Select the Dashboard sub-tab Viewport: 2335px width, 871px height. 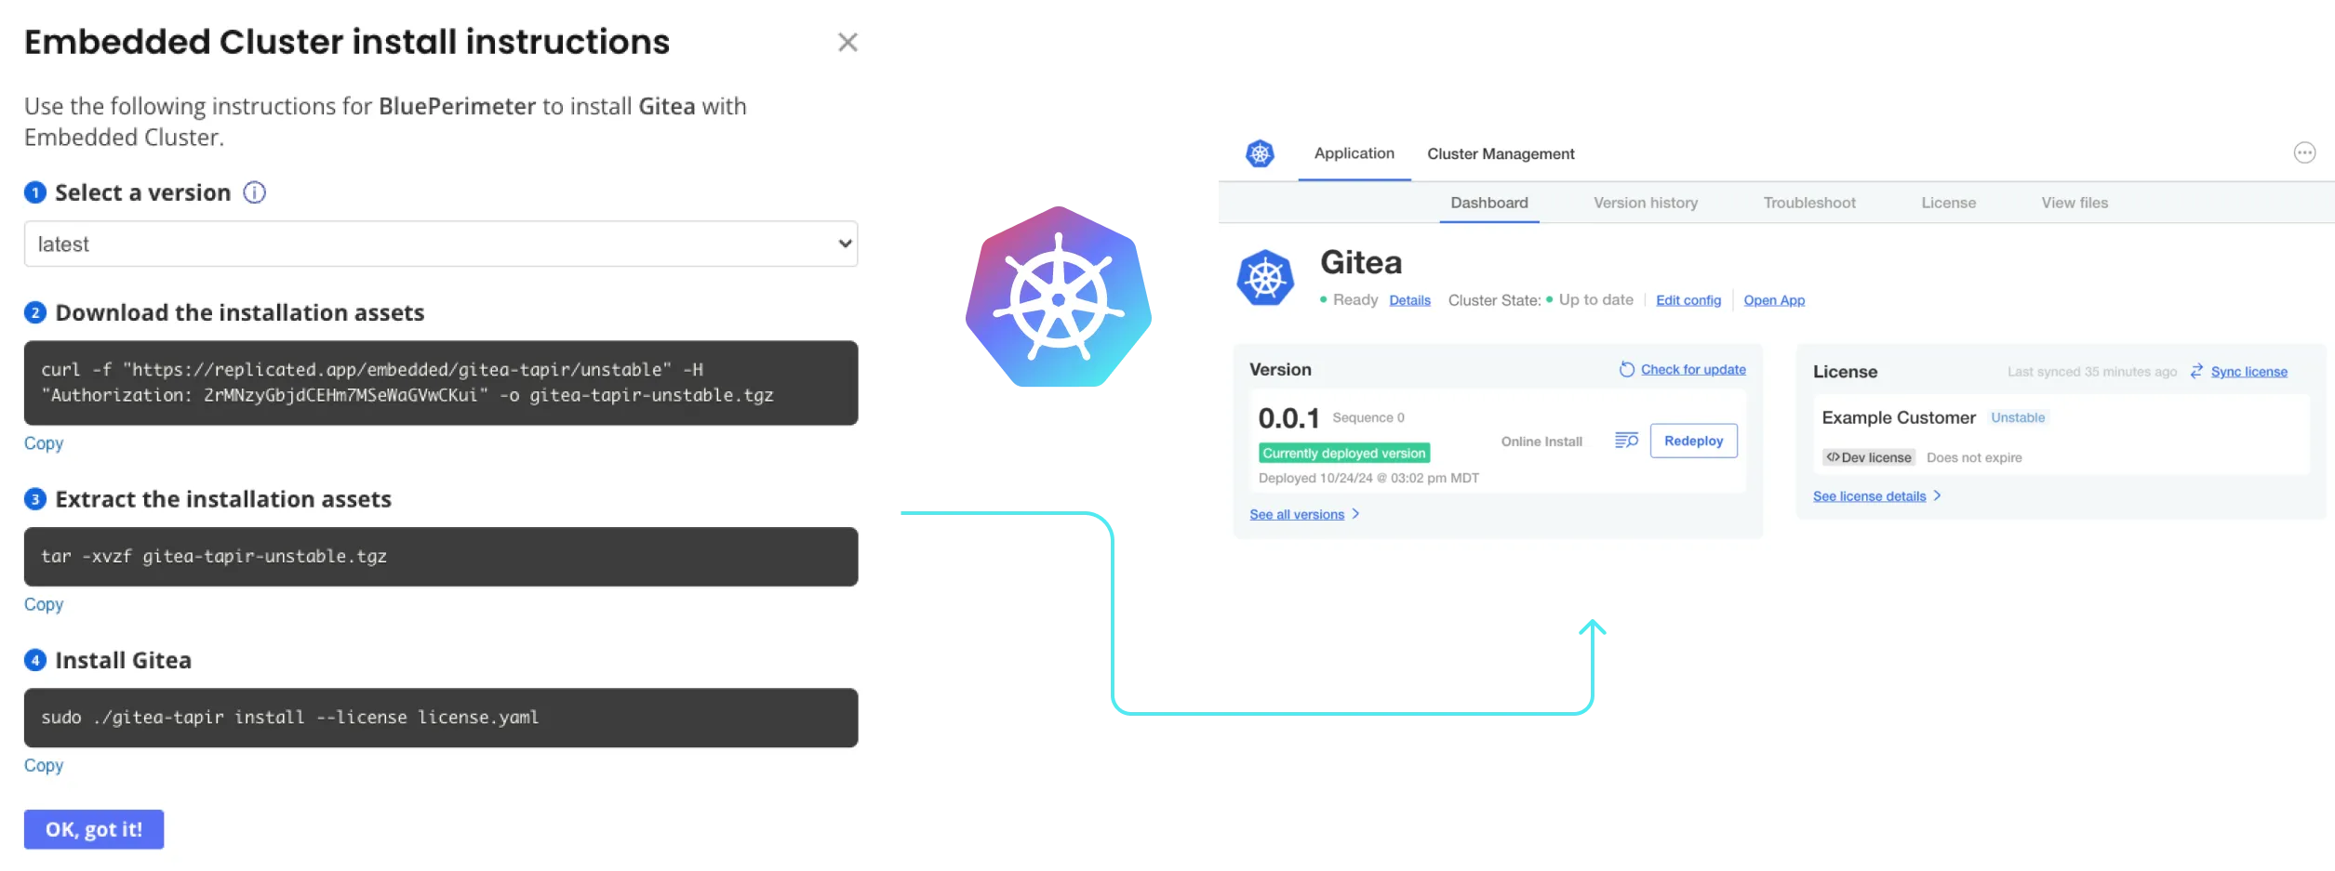[1489, 203]
